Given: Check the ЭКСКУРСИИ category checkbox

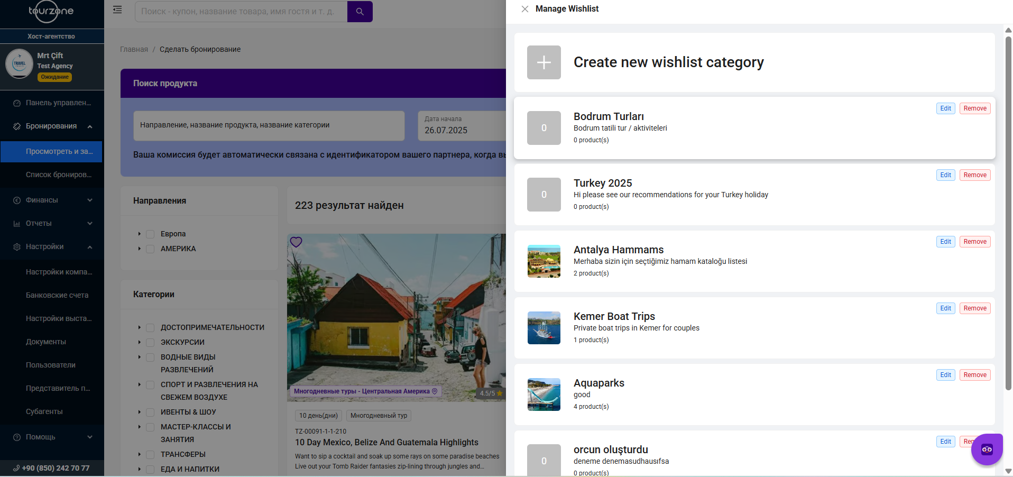Looking at the screenshot, I should (x=150, y=343).
